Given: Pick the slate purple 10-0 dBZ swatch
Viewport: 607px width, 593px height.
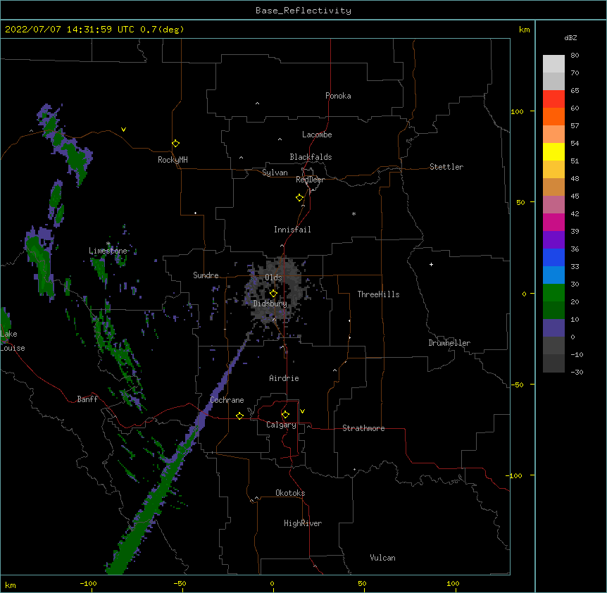Looking at the screenshot, I should 553,328.
